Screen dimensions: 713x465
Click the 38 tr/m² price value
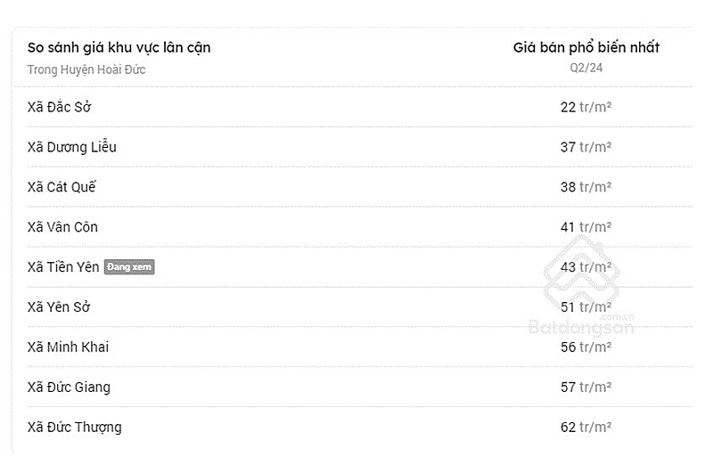tap(586, 187)
